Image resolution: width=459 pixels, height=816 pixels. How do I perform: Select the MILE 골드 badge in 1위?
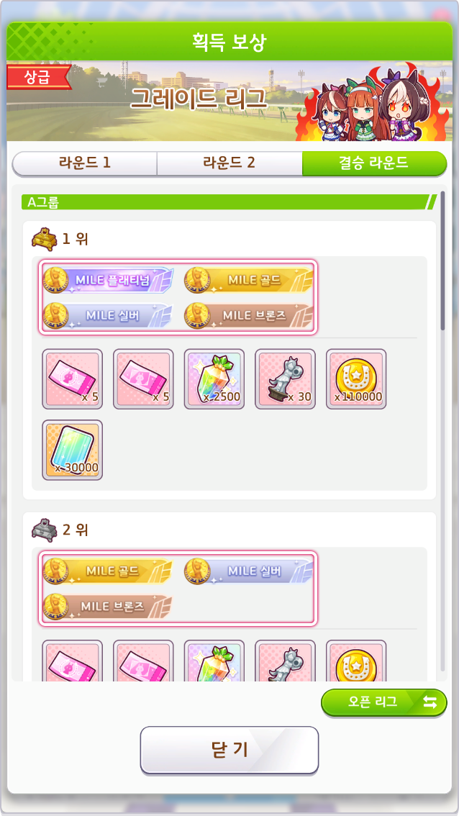pyautogui.click(x=249, y=280)
